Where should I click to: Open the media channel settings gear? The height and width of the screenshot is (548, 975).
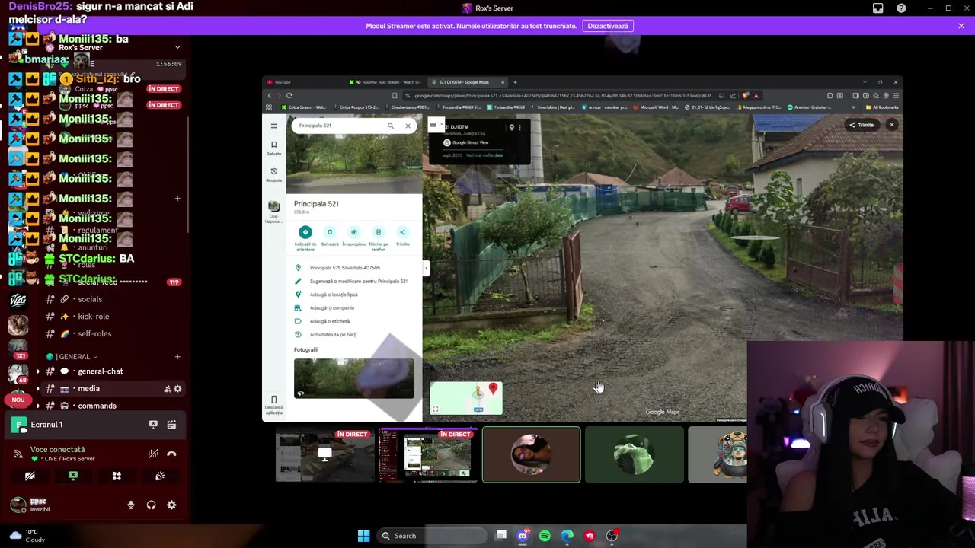pyautogui.click(x=177, y=389)
